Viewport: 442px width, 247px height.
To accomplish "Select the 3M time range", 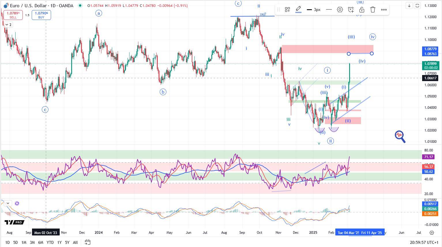I will (32, 242).
